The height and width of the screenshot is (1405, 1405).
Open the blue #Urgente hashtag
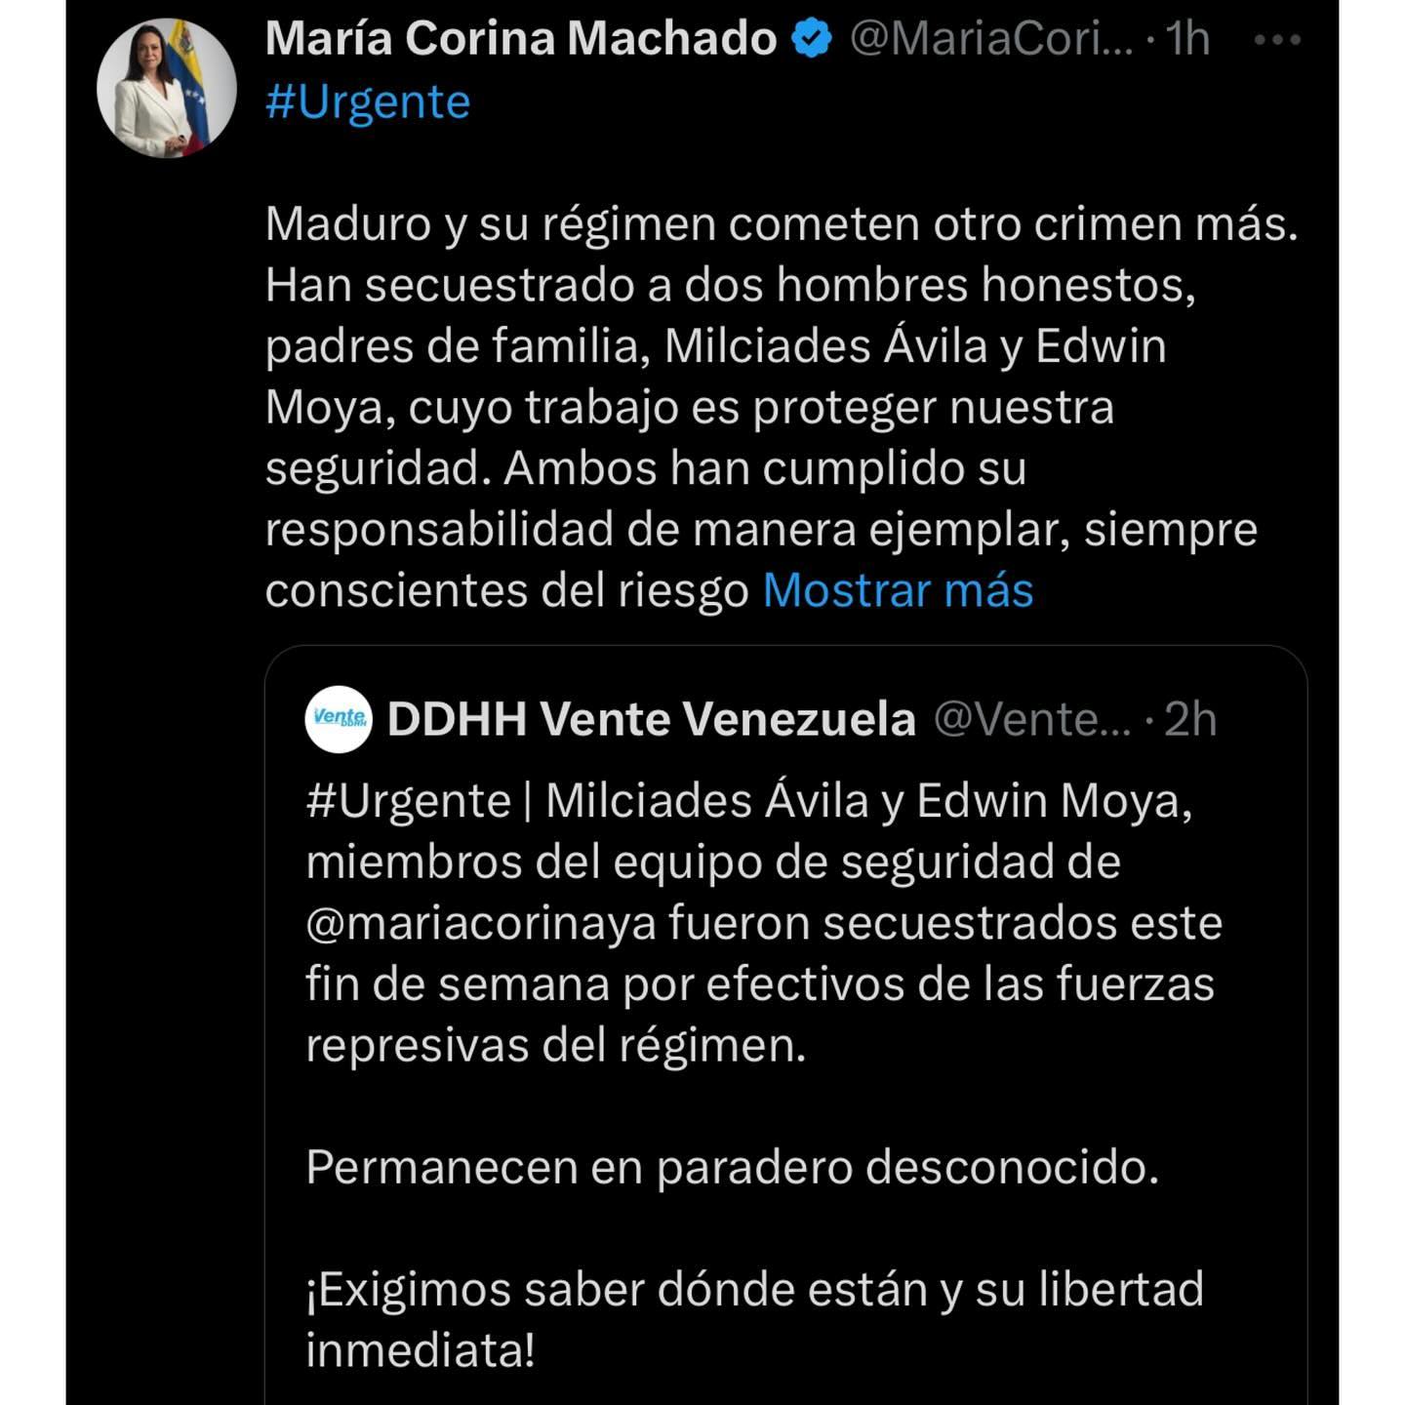368,101
